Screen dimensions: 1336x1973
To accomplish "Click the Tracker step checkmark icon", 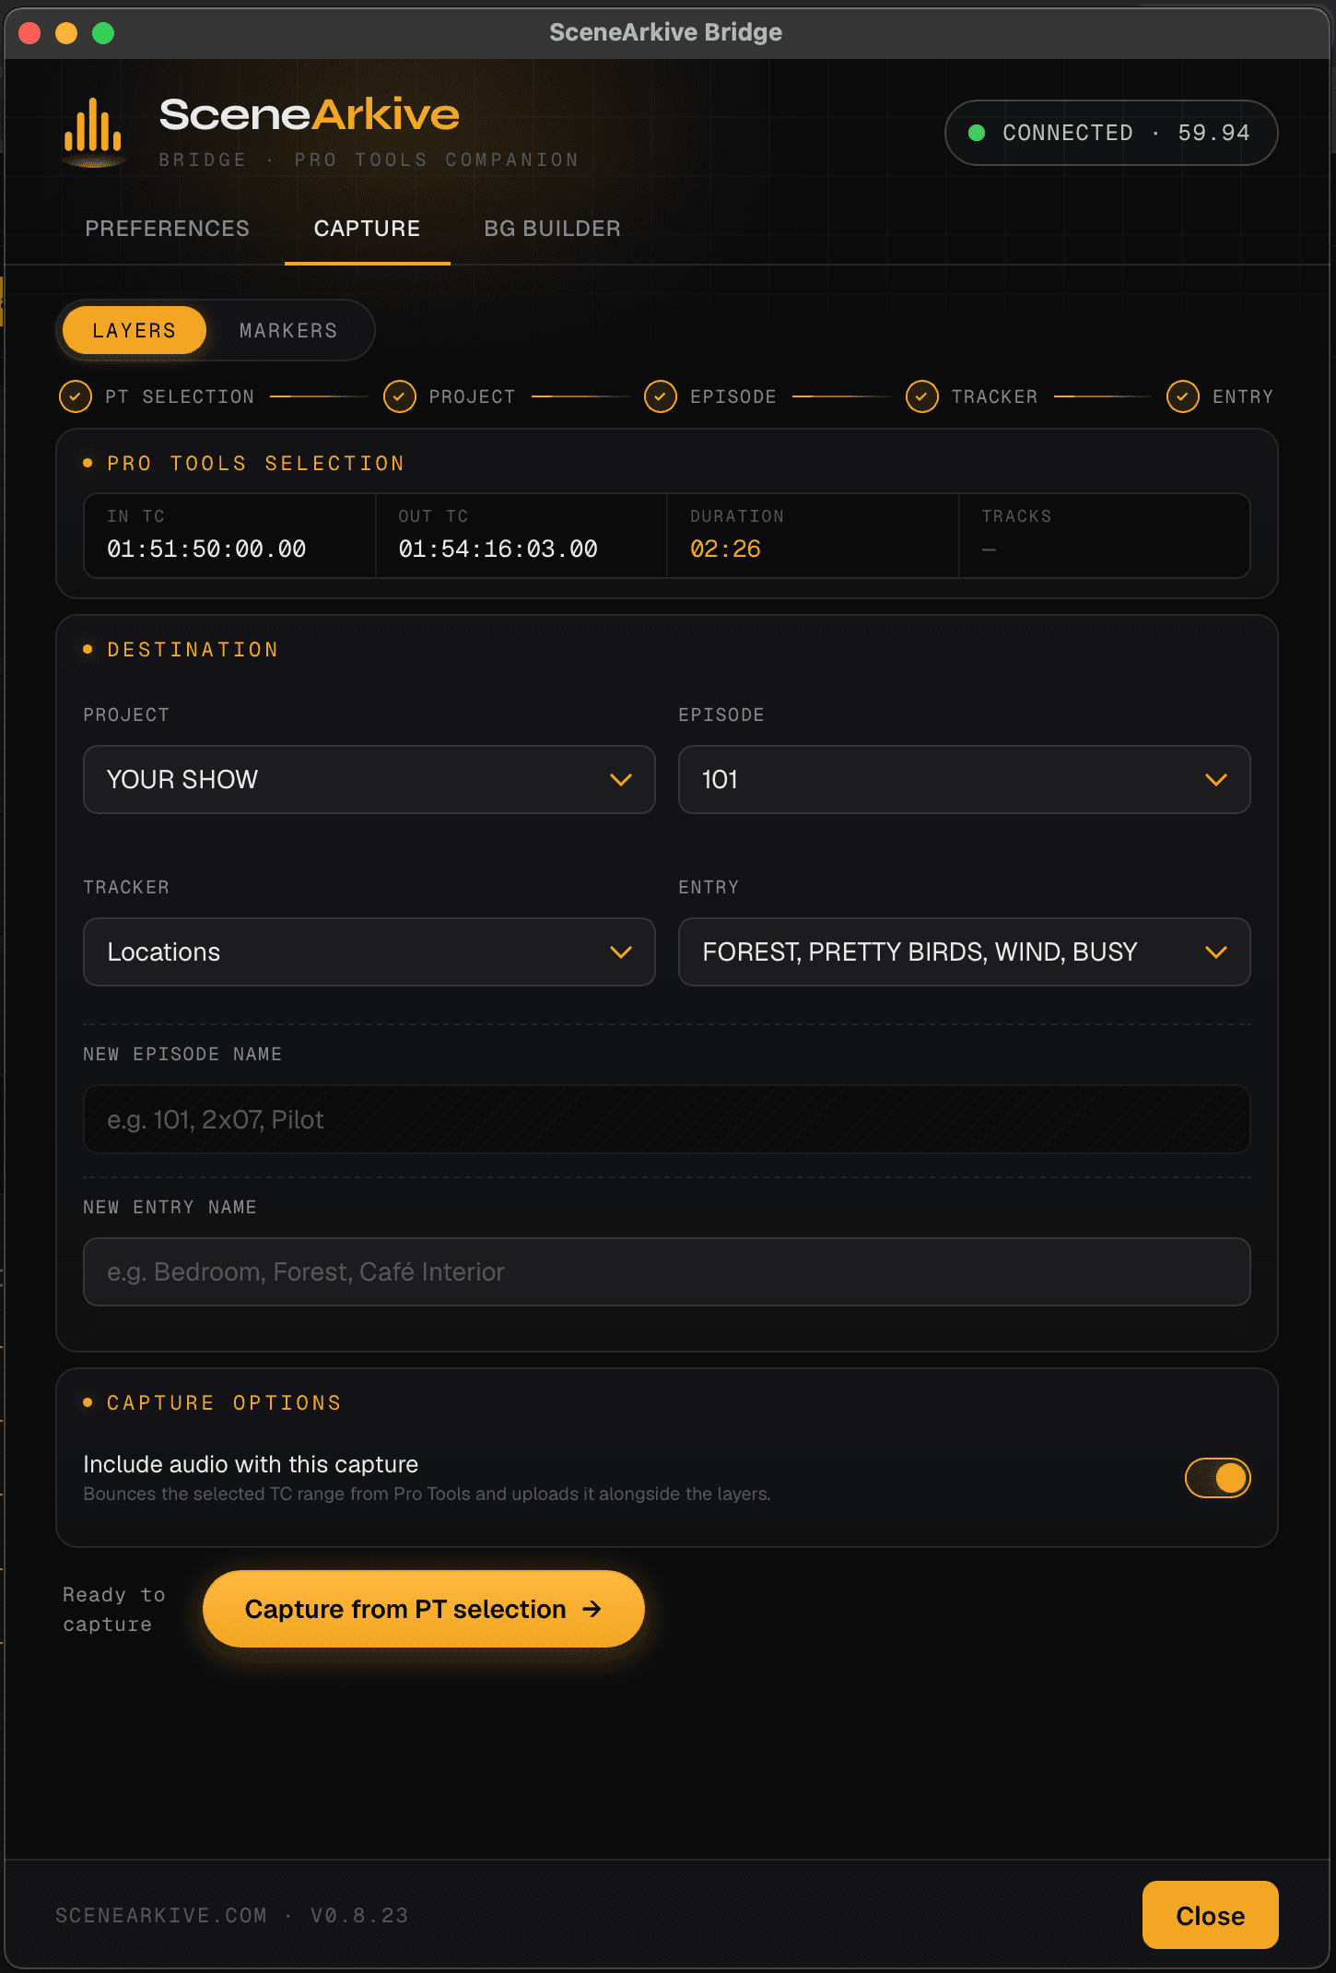I will click(x=921, y=396).
